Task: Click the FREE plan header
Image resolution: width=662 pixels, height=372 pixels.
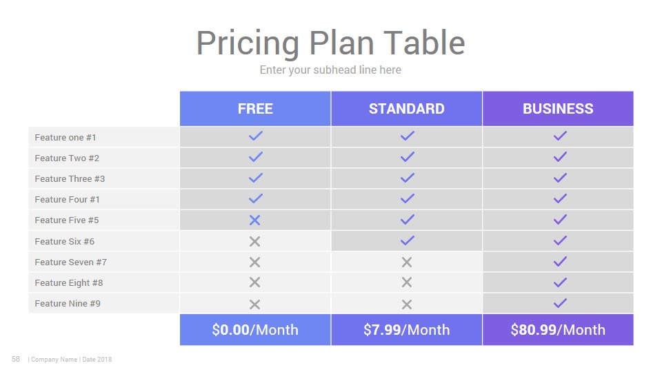Action: tap(255, 109)
